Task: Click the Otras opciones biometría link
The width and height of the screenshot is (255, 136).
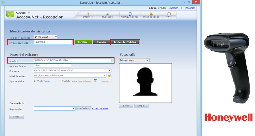Action: tap(100, 108)
